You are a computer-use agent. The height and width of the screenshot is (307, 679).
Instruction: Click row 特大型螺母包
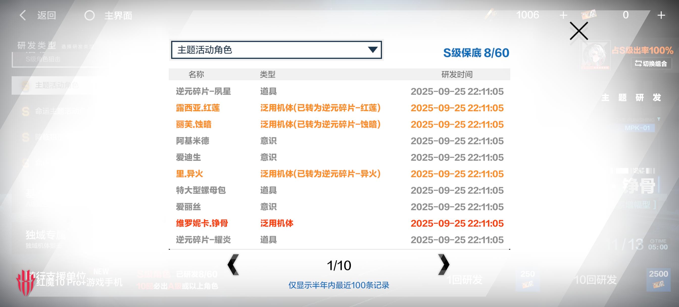click(339, 190)
